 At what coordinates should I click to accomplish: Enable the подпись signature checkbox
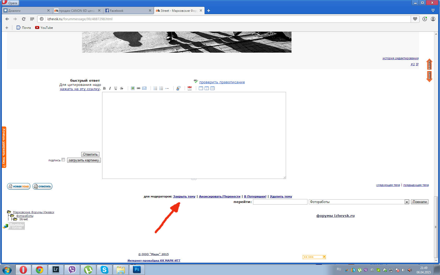[x=63, y=160]
